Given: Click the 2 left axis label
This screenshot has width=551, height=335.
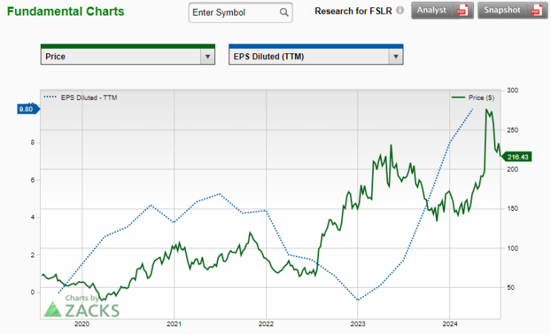Looking at the screenshot, I should (33, 254).
